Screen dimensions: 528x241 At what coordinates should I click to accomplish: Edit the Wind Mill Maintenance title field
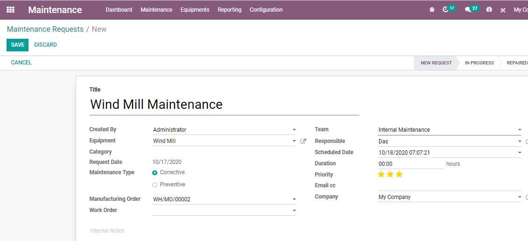(x=224, y=105)
